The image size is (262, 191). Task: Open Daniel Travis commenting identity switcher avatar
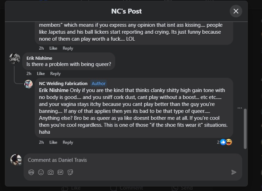16,160
